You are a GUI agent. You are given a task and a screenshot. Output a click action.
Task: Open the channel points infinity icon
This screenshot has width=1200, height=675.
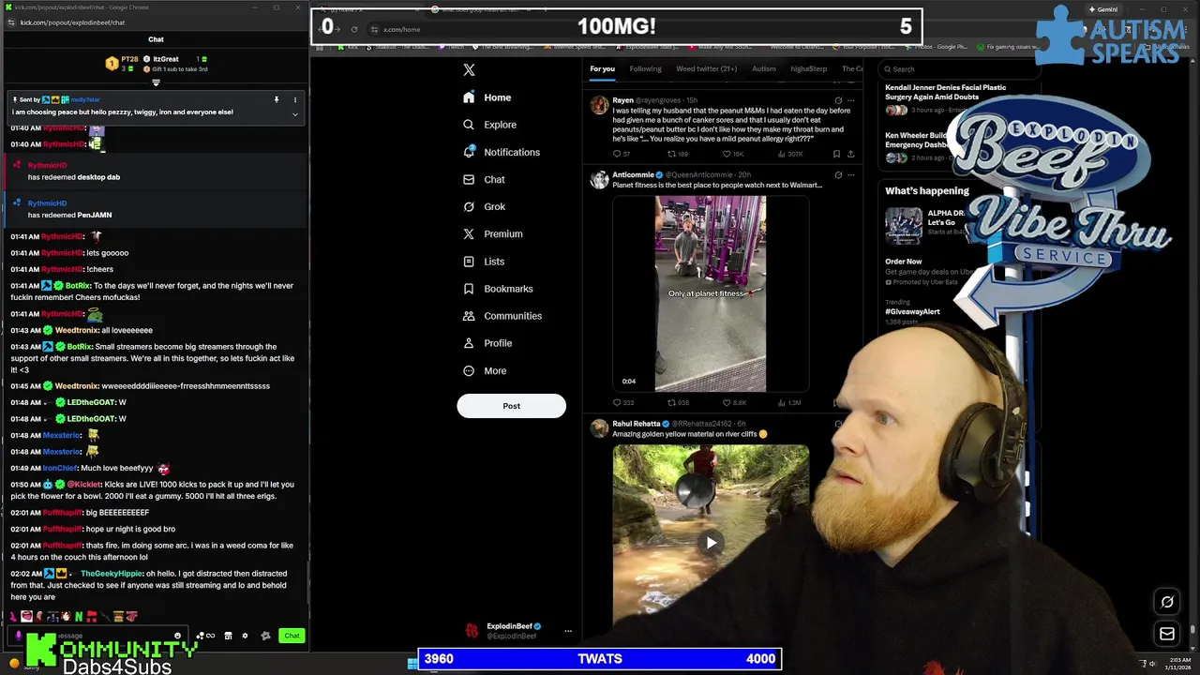tap(210, 636)
